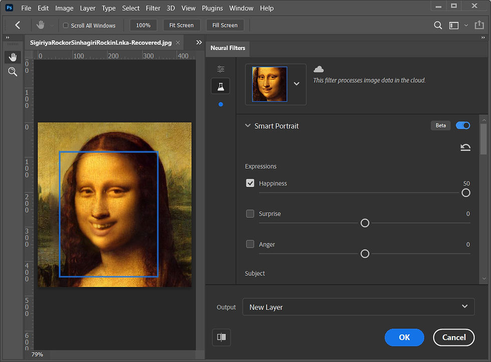Open the Type menu

click(x=109, y=8)
